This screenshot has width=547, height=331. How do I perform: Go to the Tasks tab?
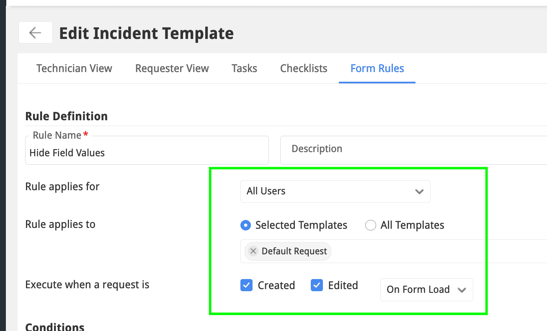(x=244, y=68)
